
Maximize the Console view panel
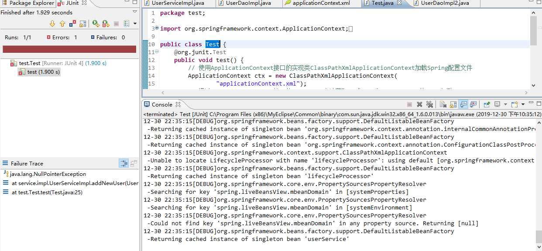pos(538,104)
